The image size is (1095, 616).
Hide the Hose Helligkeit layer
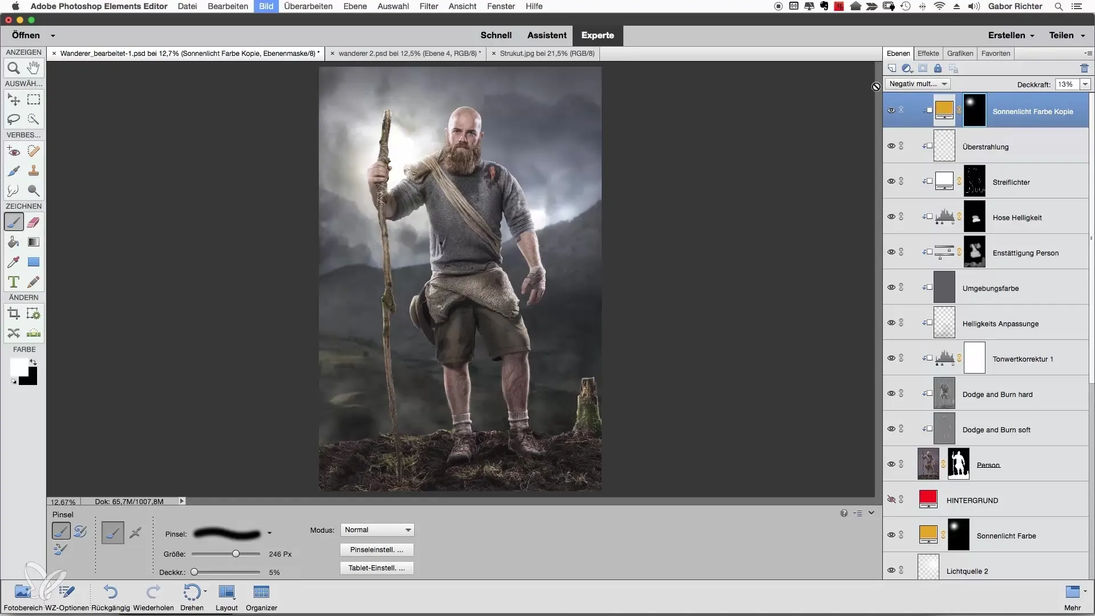891,216
